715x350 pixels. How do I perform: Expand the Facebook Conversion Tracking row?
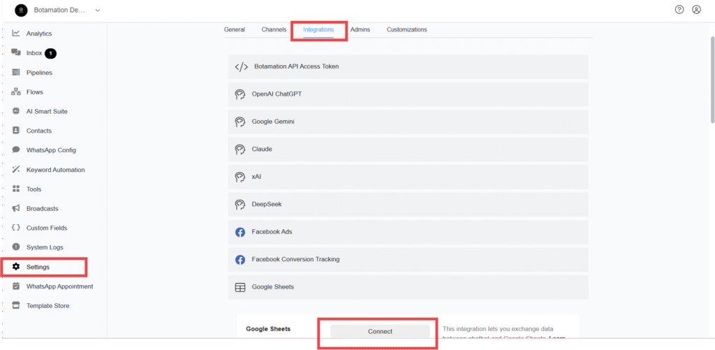(408, 259)
